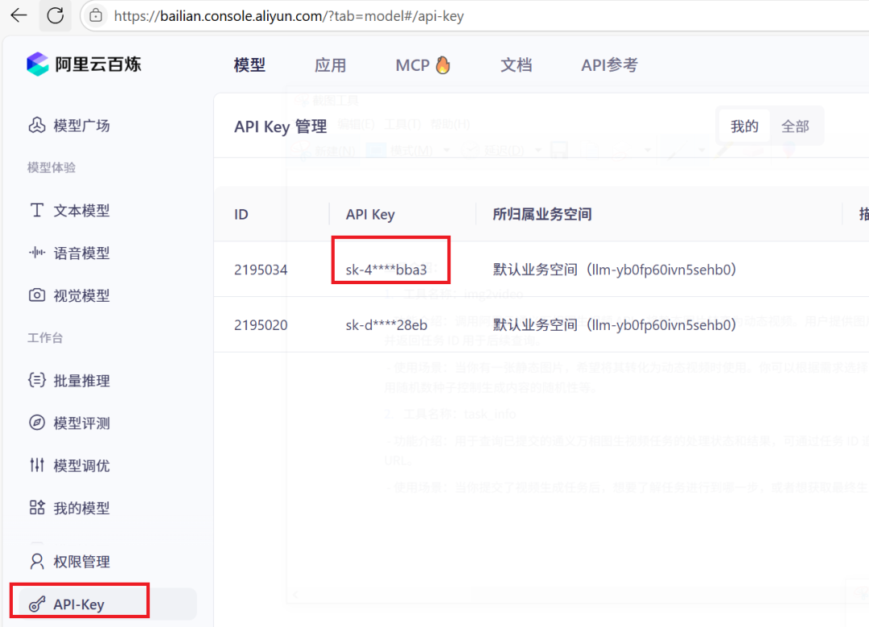Open 语音模型 in the sidebar
This screenshot has width=869, height=627.
pos(81,254)
